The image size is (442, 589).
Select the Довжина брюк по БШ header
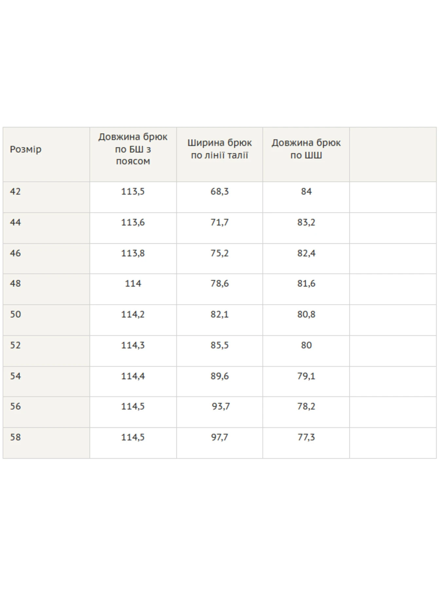pyautogui.click(x=133, y=149)
